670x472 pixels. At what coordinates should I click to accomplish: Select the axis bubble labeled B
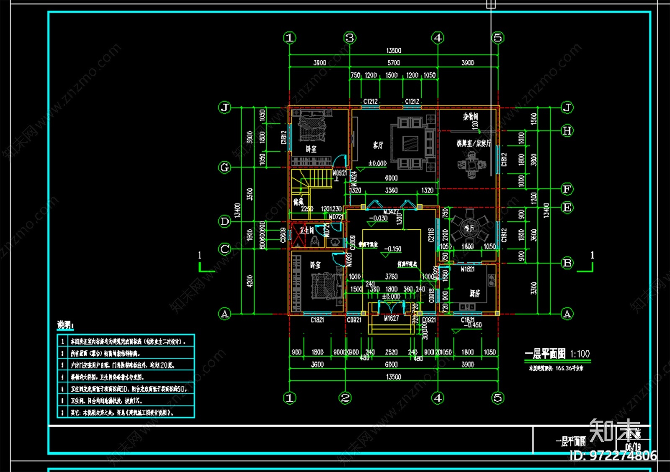pos(567,263)
